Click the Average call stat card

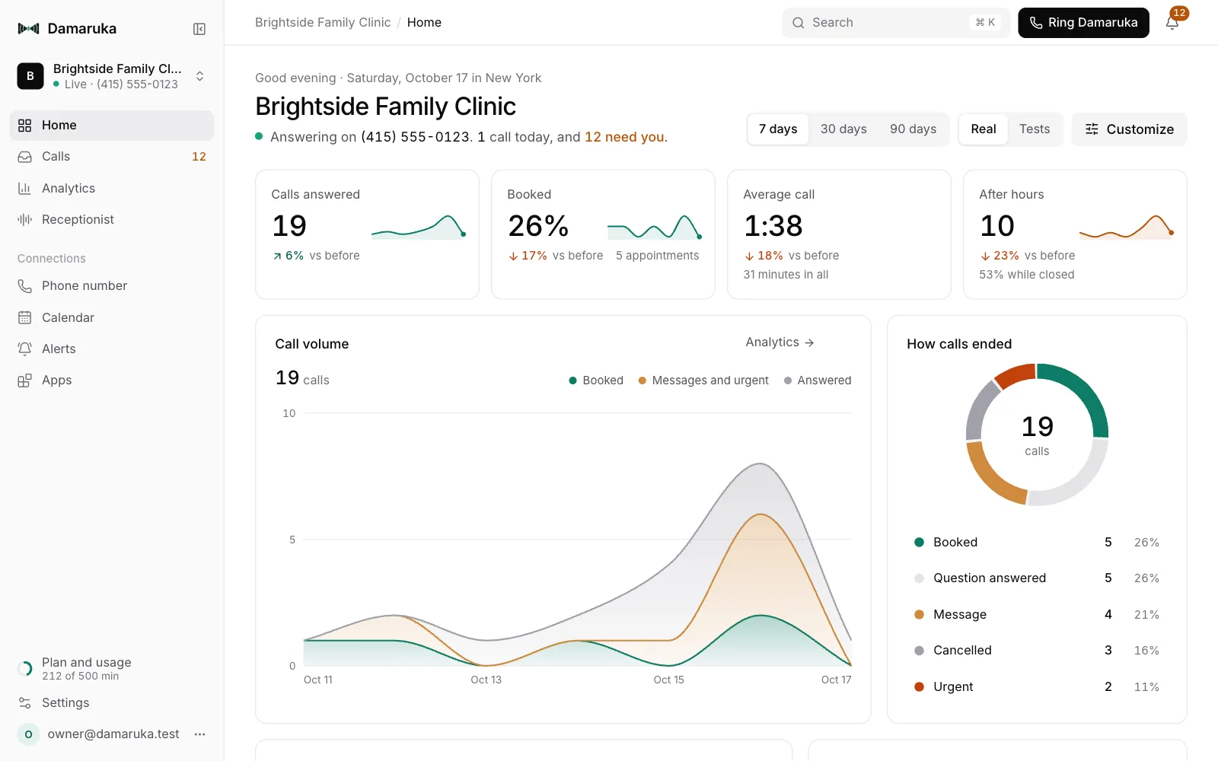coord(839,234)
